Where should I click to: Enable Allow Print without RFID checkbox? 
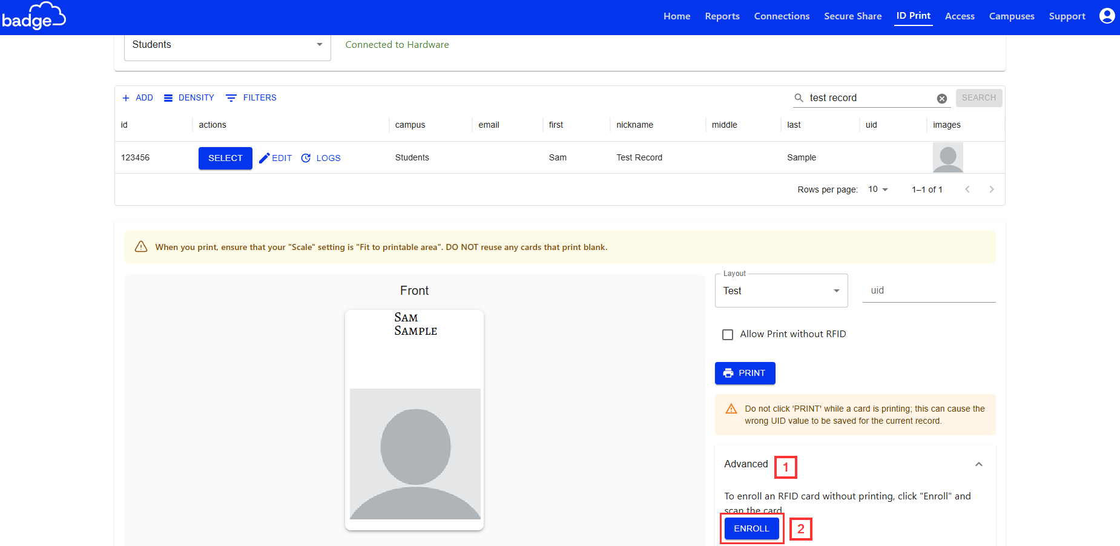pos(728,335)
